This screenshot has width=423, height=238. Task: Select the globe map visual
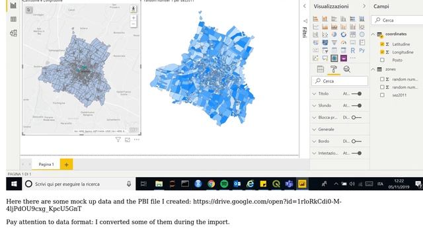[362, 34]
